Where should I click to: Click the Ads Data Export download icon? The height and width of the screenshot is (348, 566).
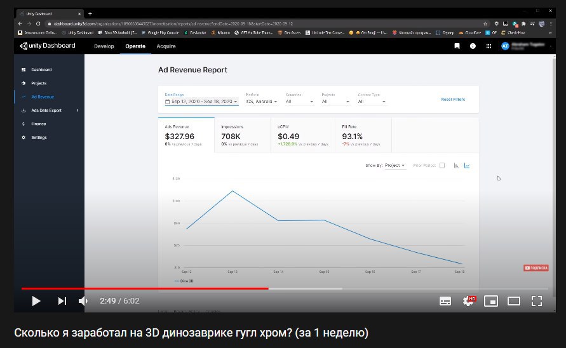click(x=24, y=110)
